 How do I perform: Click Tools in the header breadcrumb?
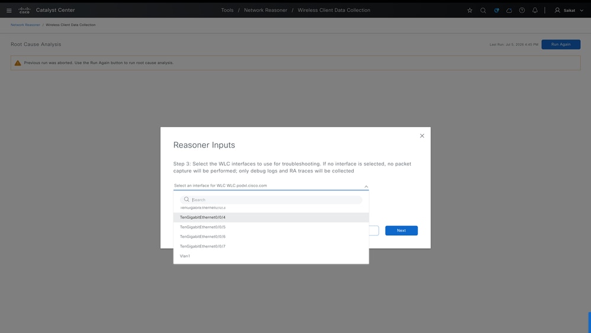click(x=227, y=10)
